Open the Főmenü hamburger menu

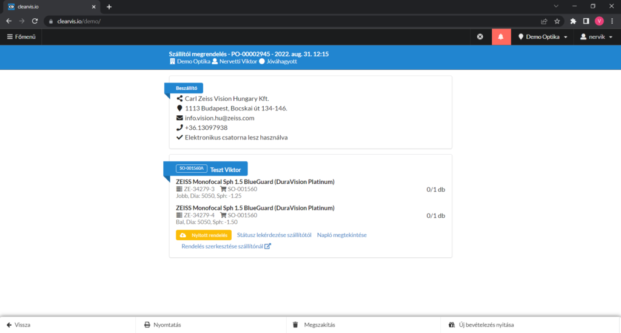[21, 37]
